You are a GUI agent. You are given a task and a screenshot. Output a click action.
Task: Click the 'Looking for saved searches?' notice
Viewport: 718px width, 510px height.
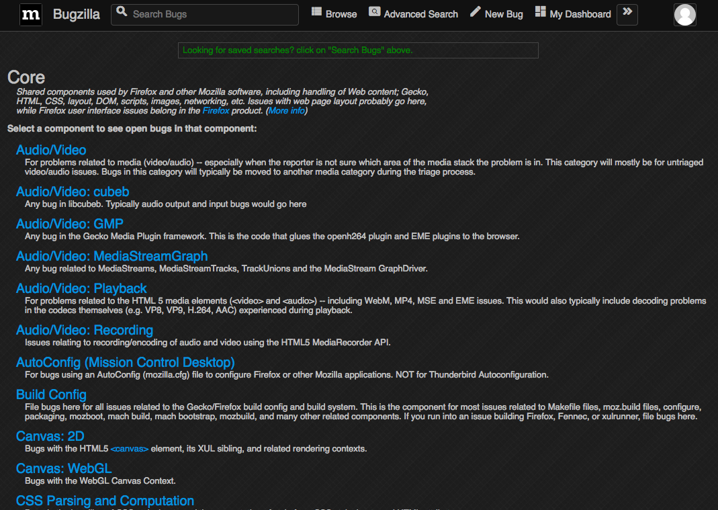coord(358,50)
